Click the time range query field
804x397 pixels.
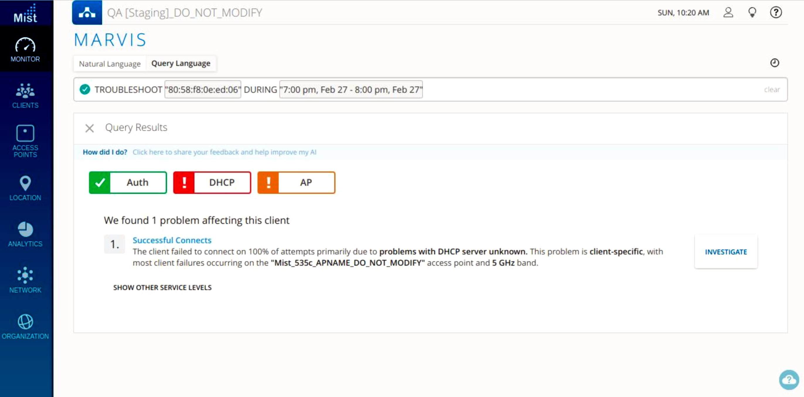351,90
